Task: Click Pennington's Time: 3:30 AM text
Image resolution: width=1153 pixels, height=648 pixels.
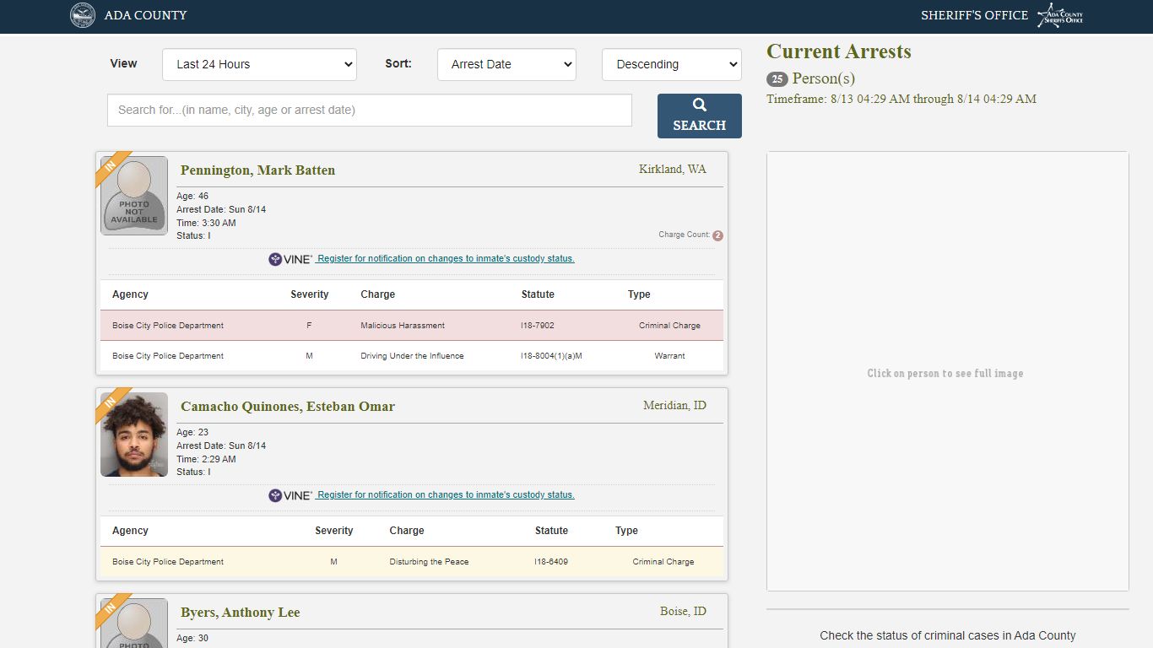Action: click(x=206, y=223)
